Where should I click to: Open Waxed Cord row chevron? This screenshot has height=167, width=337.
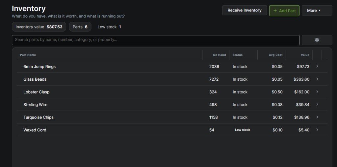coord(317,130)
